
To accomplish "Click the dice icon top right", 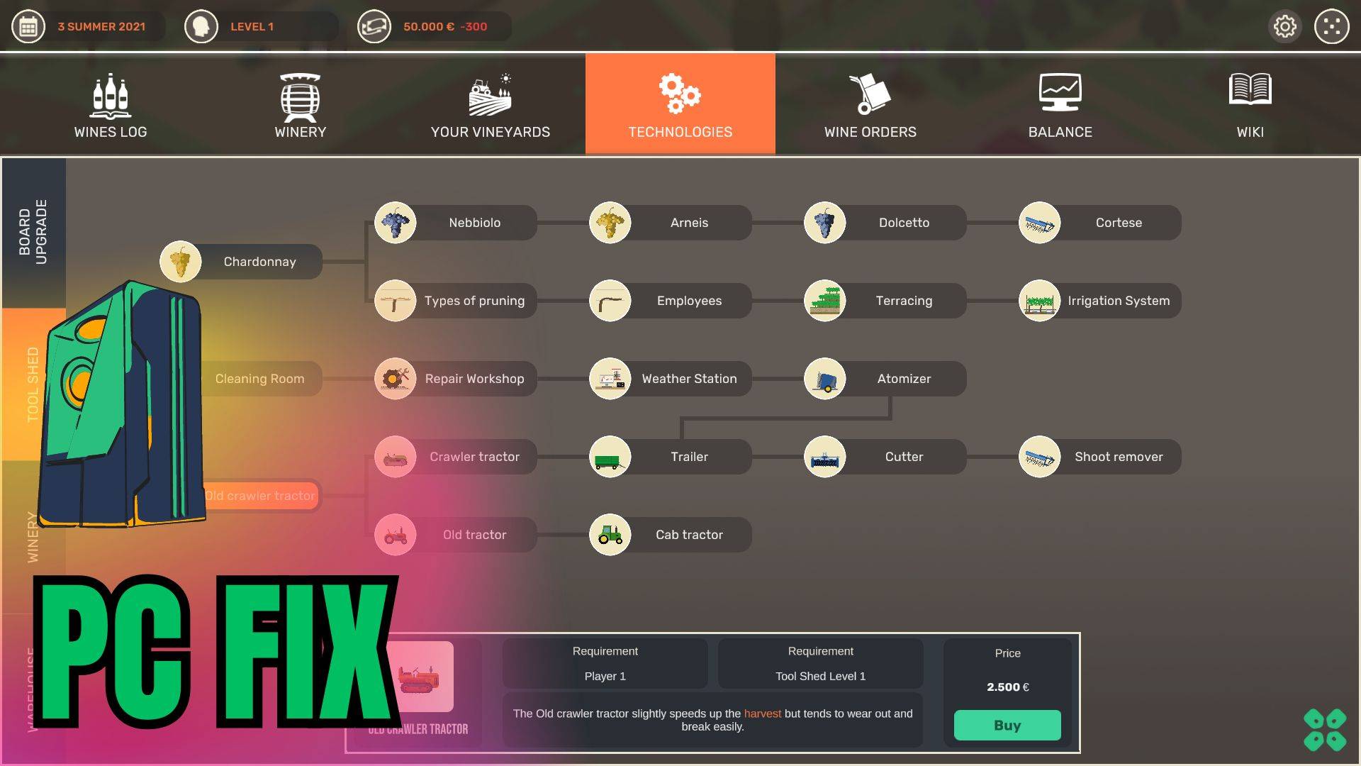I will pyautogui.click(x=1331, y=26).
